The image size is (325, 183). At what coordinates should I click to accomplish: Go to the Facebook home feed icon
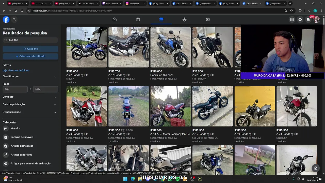point(115,20)
